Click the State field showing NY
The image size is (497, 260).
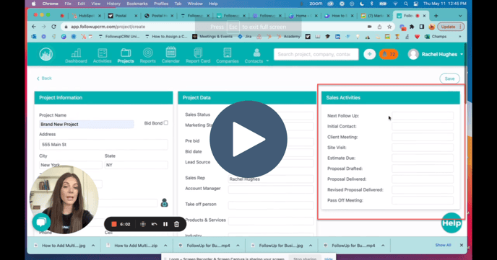tap(137, 165)
